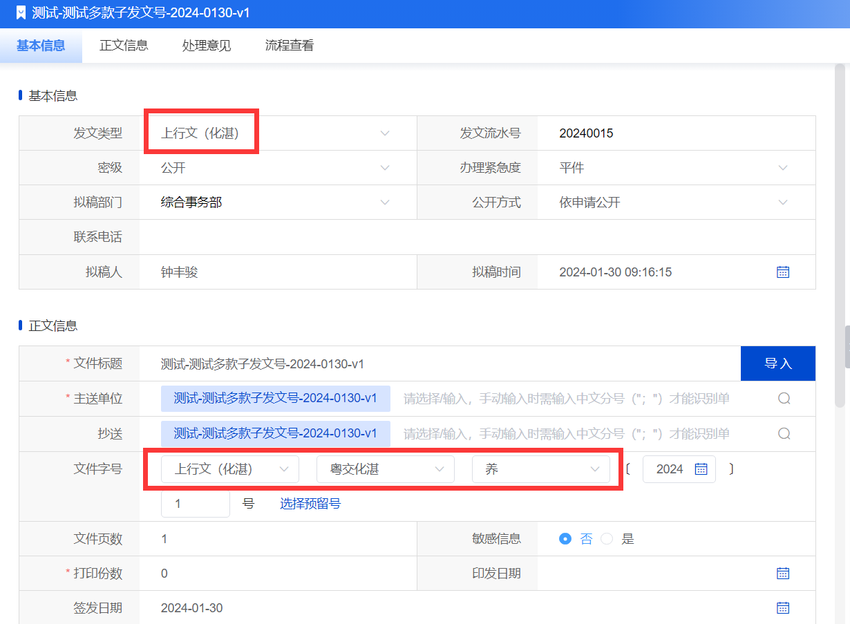Click search icon in 抄送 row
This screenshot has height=624, width=850.
[784, 434]
